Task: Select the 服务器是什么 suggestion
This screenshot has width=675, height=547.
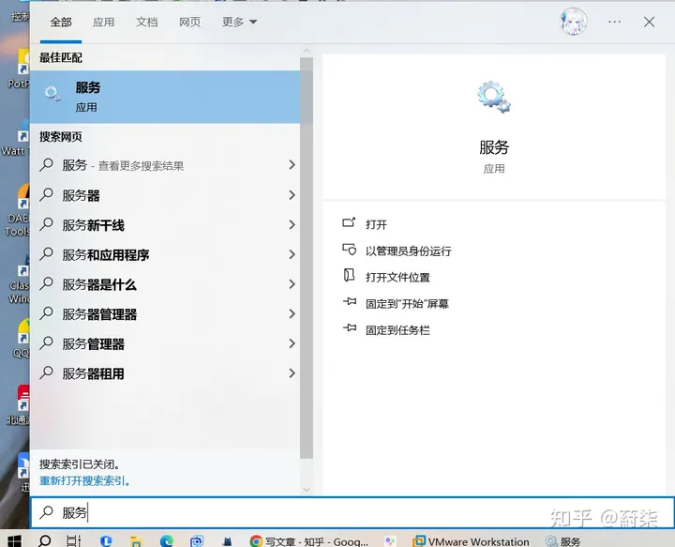Action: point(165,284)
